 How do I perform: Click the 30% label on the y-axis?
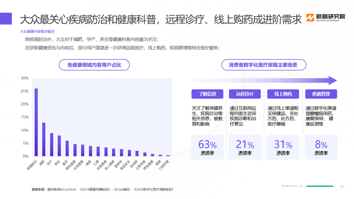pyautogui.click(x=25, y=78)
